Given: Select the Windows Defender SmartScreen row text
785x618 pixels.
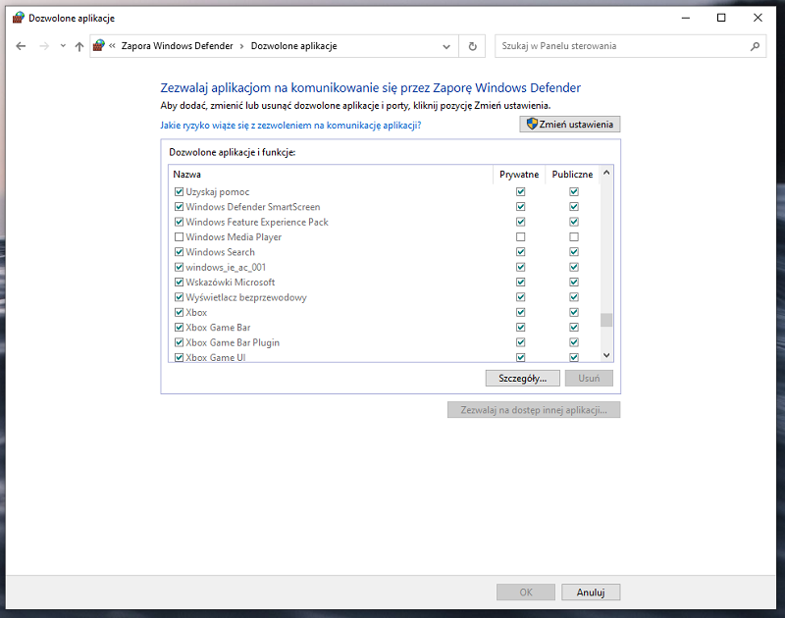Looking at the screenshot, I should (253, 207).
